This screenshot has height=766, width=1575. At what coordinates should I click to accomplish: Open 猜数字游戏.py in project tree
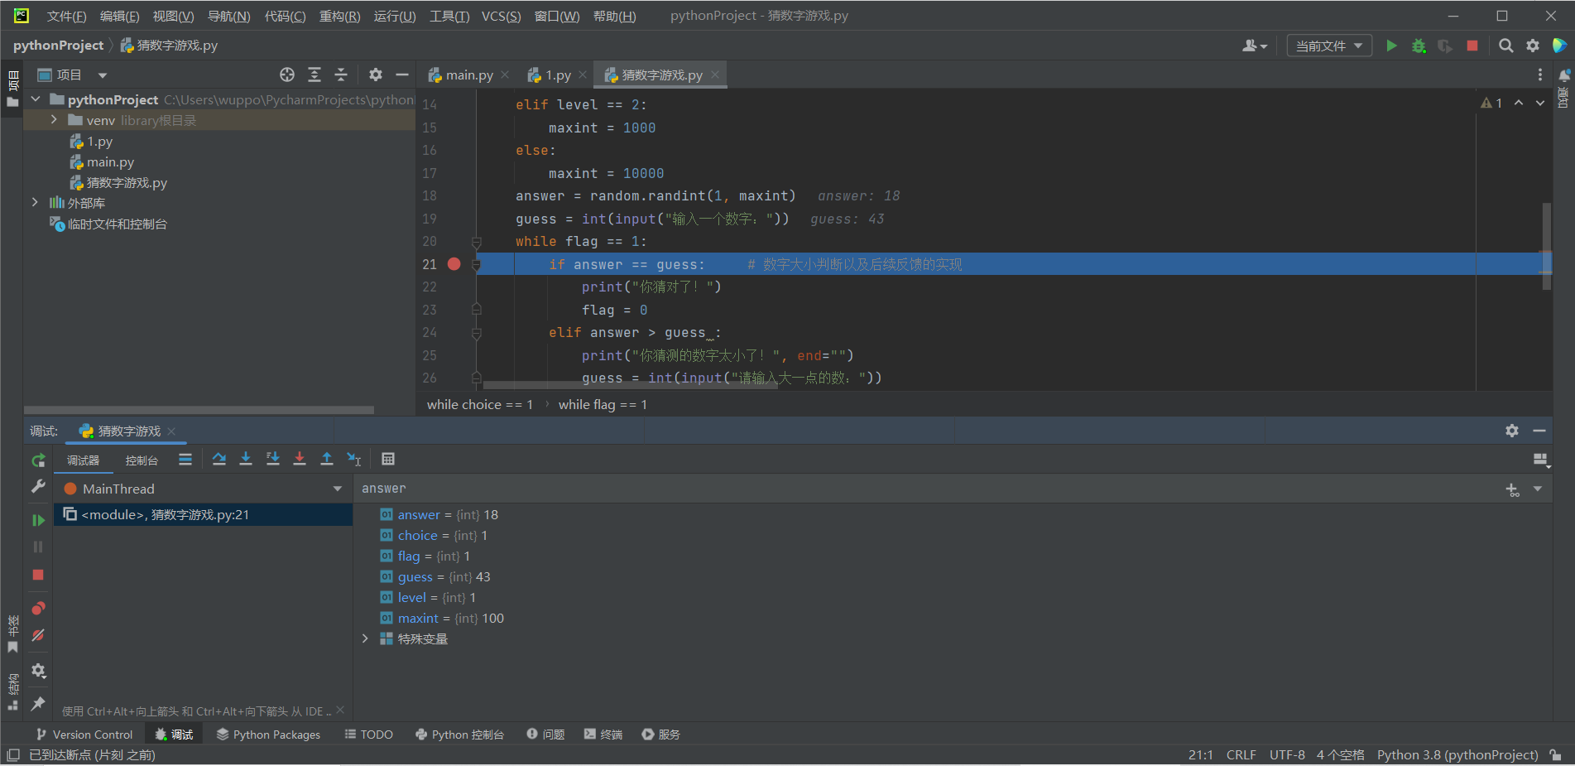(127, 183)
